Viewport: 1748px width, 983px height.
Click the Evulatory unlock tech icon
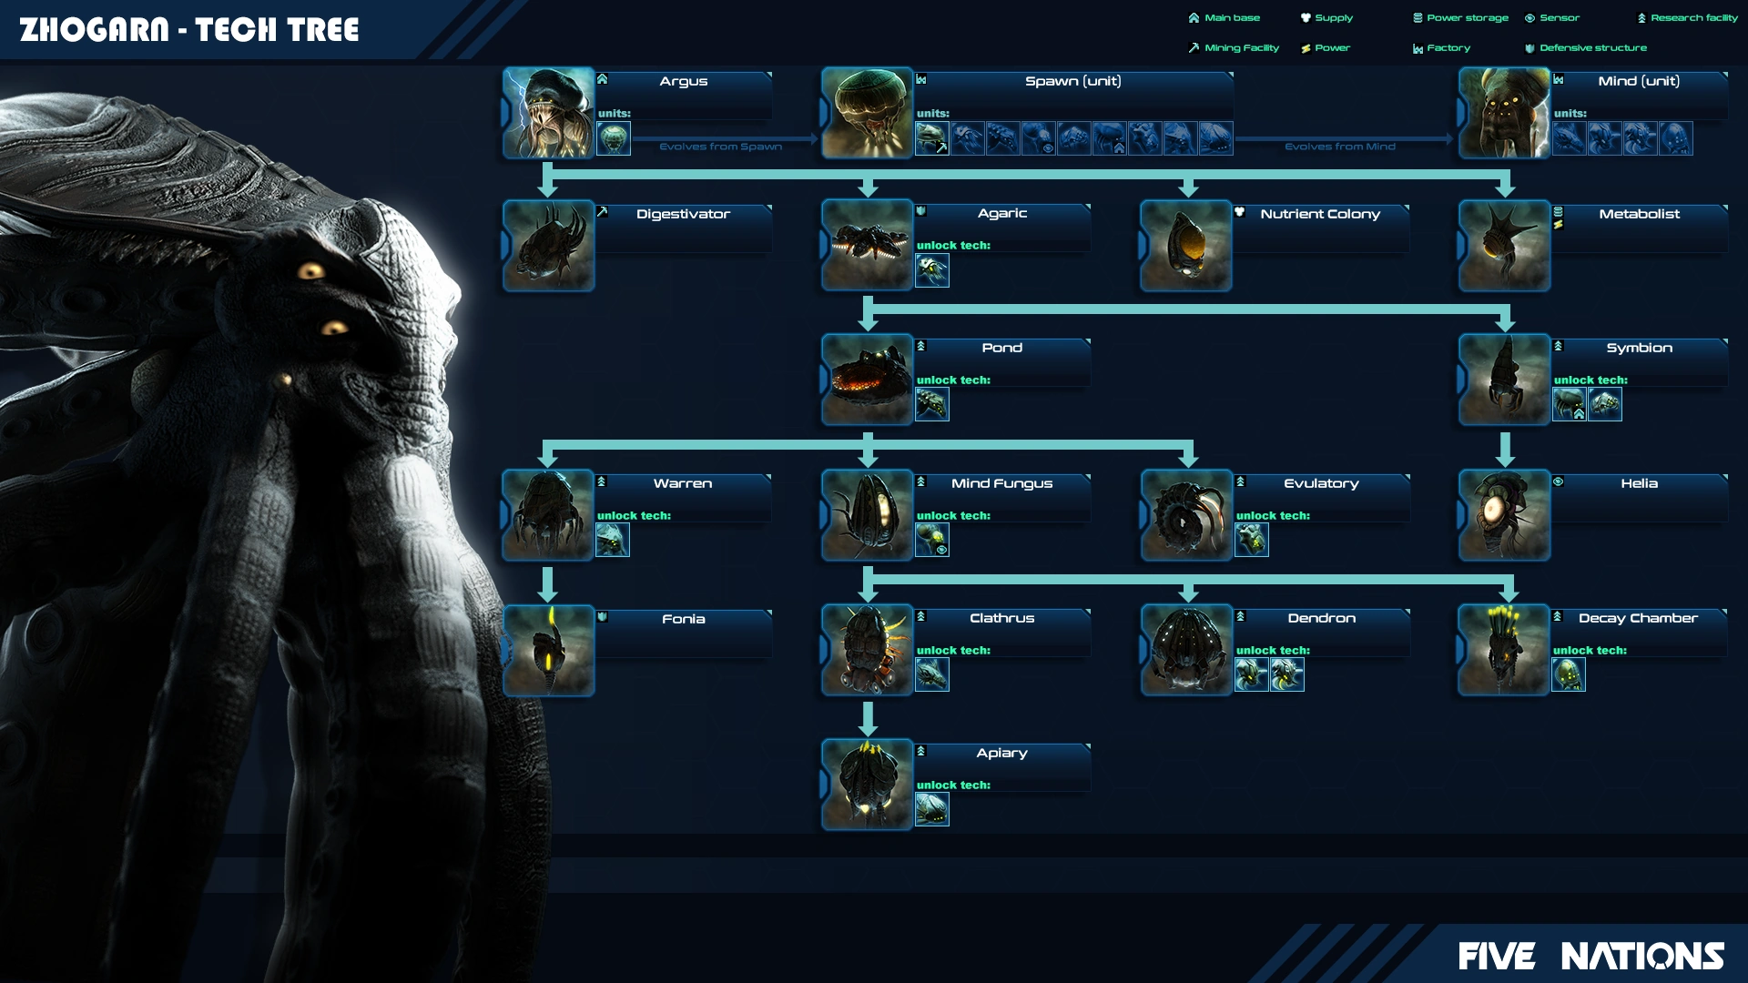[1251, 540]
